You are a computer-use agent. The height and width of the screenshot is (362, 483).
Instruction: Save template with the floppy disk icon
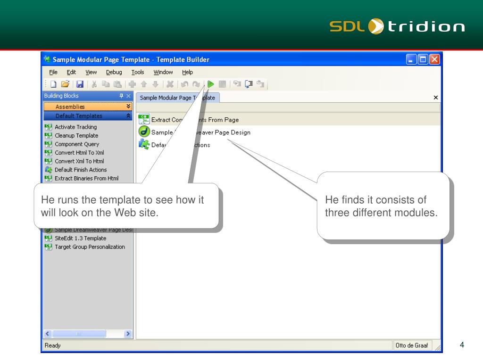pyautogui.click(x=80, y=84)
